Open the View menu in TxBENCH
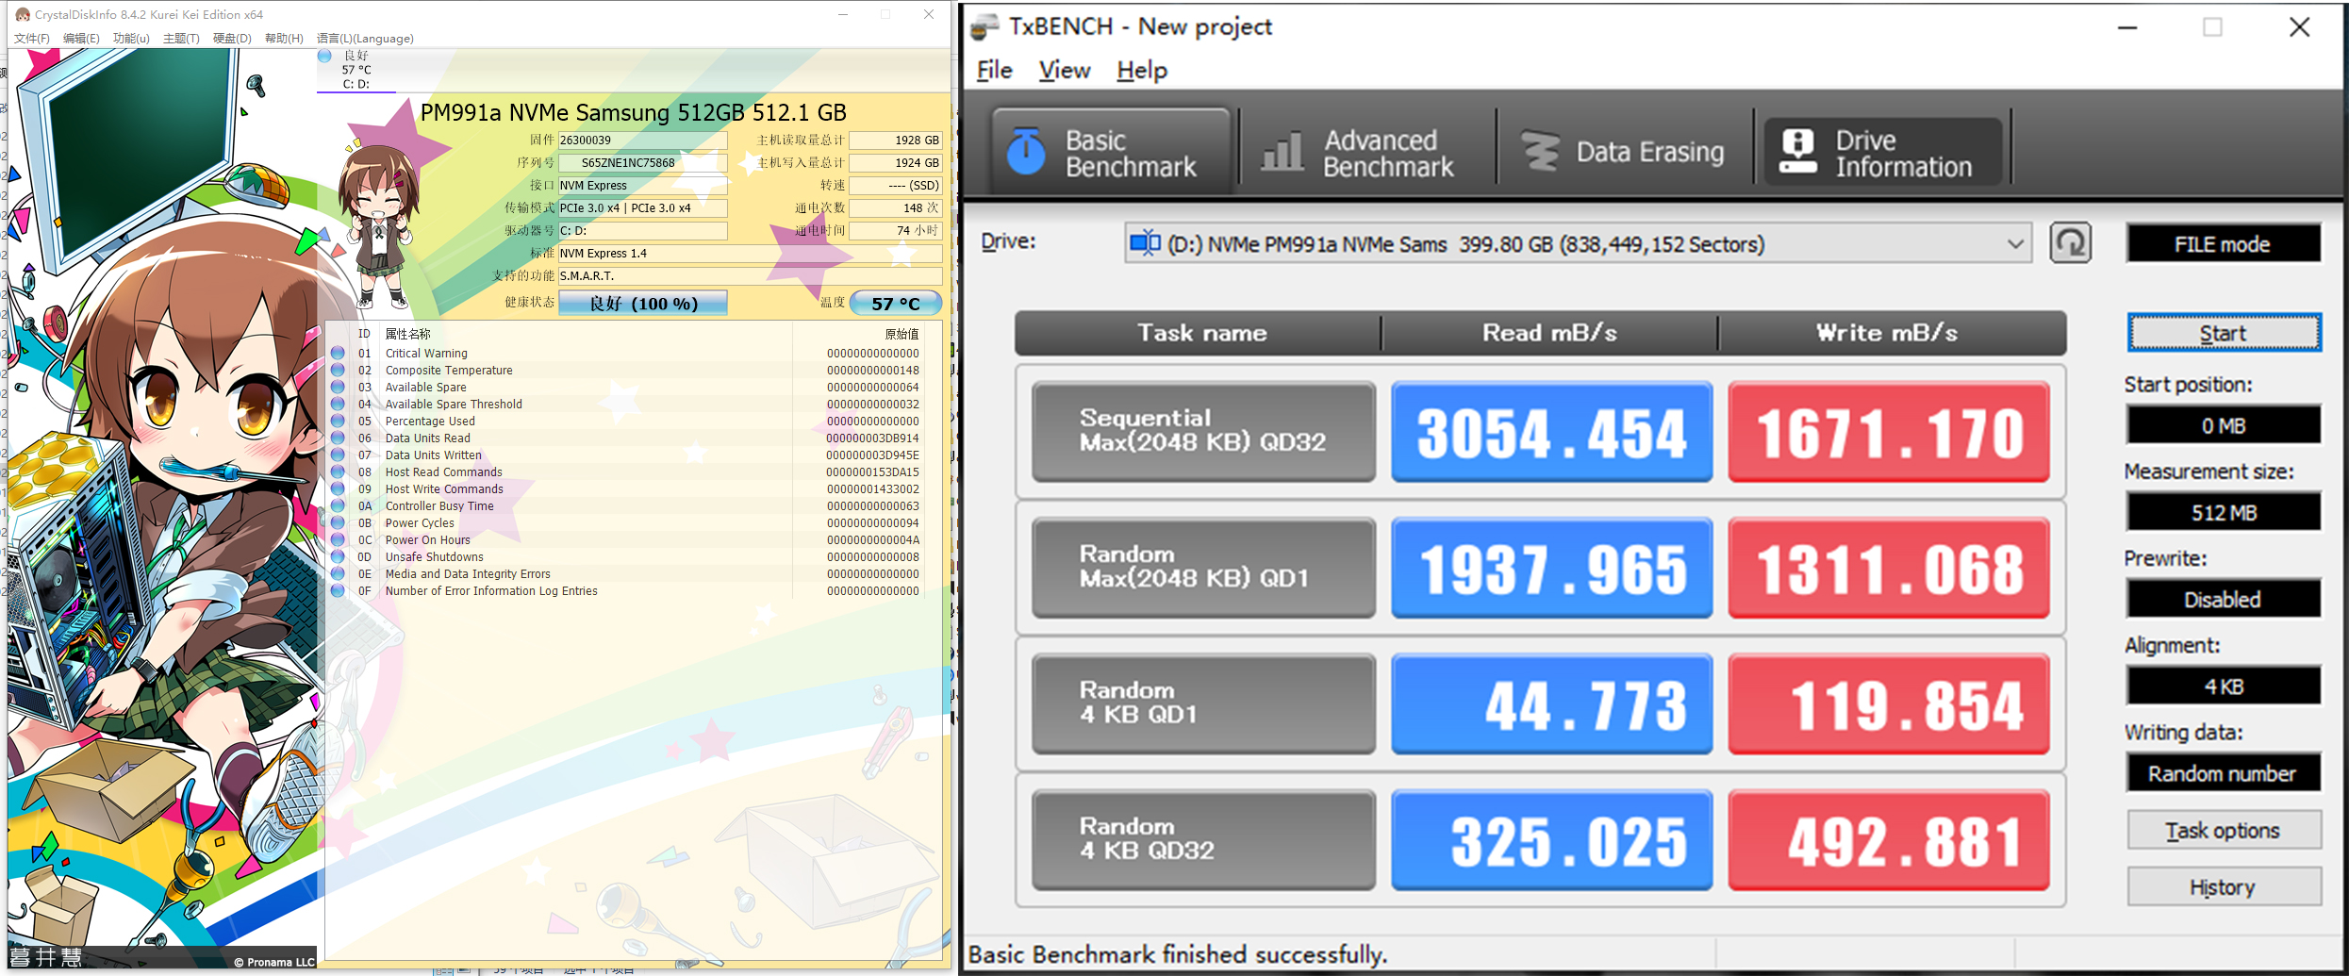This screenshot has width=2349, height=976. click(x=1064, y=71)
